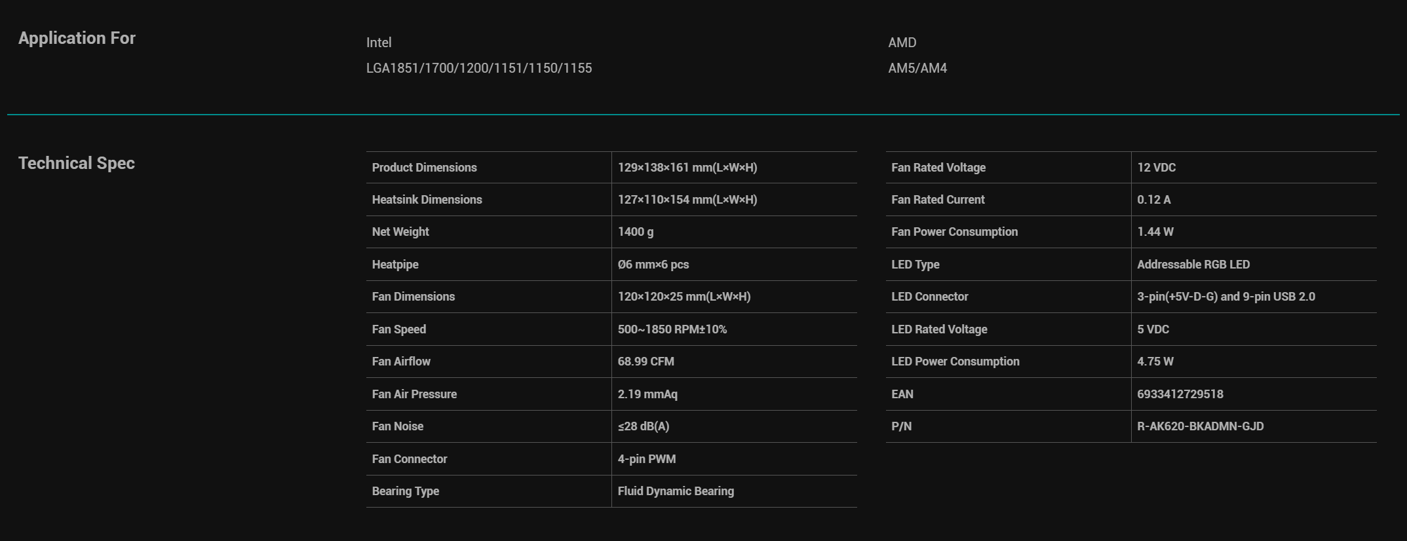Select the Intel socket label
The width and height of the screenshot is (1407, 541).
coord(379,43)
